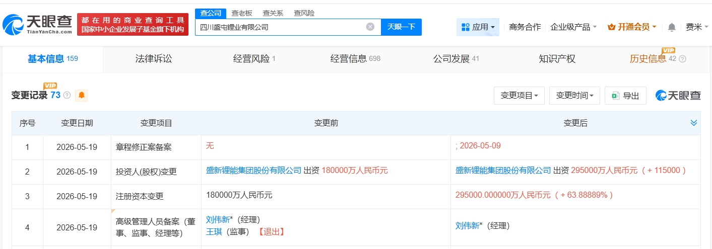Open the 王琪 (监事) link
The width and height of the screenshot is (712, 249).
click(x=214, y=232)
